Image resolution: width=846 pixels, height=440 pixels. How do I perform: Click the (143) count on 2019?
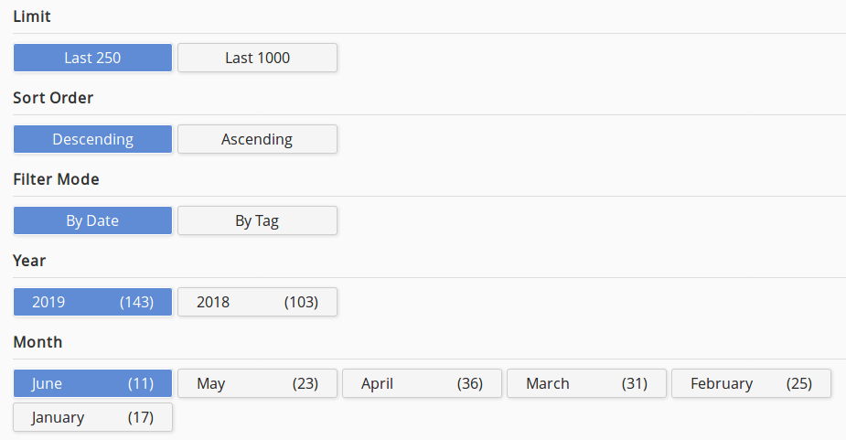[136, 302]
